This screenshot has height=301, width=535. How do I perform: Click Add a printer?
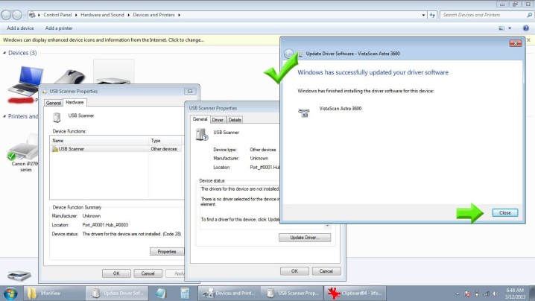click(59, 28)
